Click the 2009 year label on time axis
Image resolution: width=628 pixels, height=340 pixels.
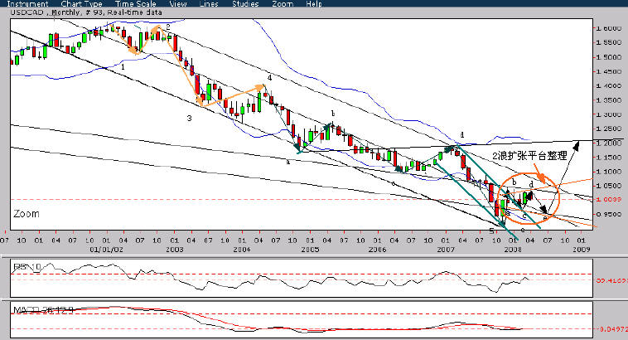pyautogui.click(x=581, y=250)
